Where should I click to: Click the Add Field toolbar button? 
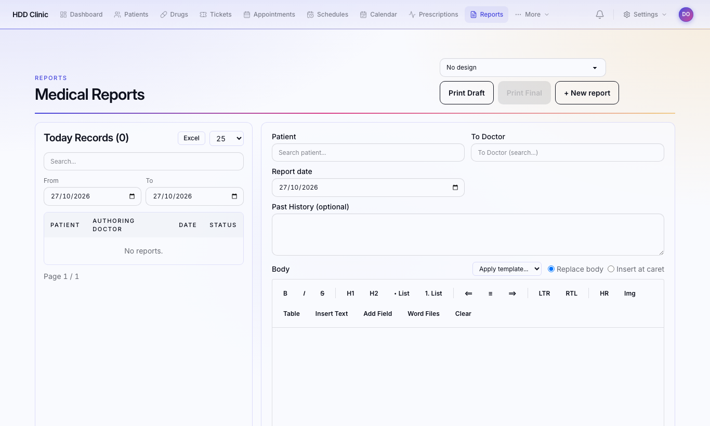point(377,314)
